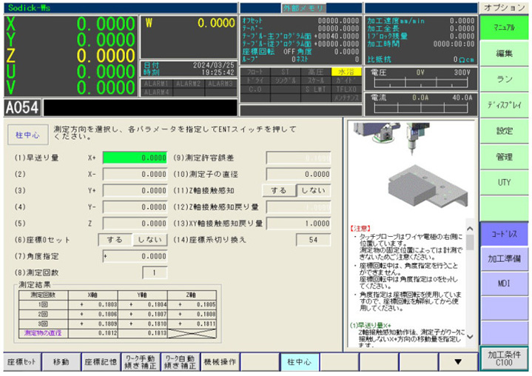The height and width of the screenshot is (376, 532).
Task: Open the 加工準備 side button
Action: coord(504,258)
